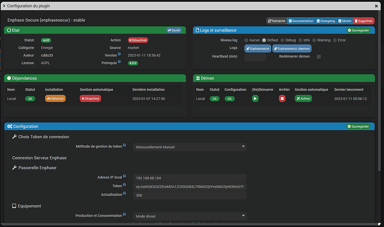This screenshot has height=227, width=384.
Task: Click the Dépendances header icon
Action: pos(9,78)
